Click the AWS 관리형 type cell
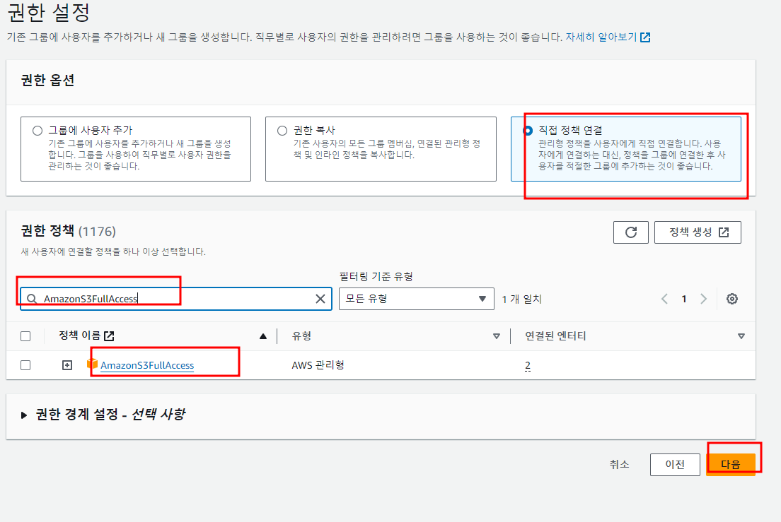Screen dimensions: 781x522 point(318,365)
